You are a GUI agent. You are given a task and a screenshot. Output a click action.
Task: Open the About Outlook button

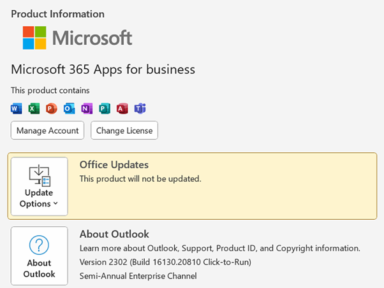tap(39, 256)
